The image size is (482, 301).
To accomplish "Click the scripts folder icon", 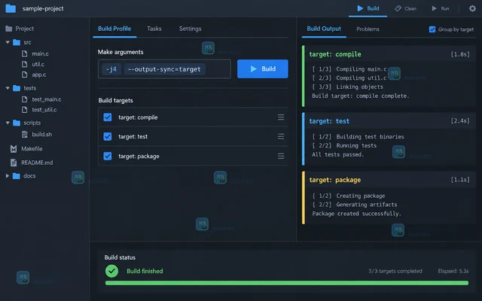I will pyautogui.click(x=17, y=123).
